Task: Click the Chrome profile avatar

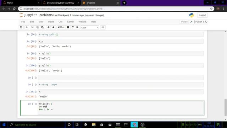Action: pyautogui.click(x=218, y=9)
